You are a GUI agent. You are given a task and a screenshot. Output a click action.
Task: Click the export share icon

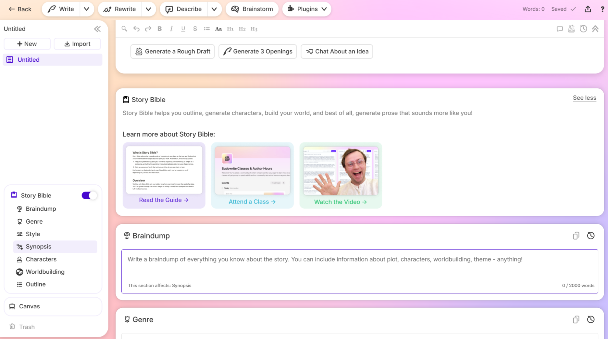(x=588, y=9)
